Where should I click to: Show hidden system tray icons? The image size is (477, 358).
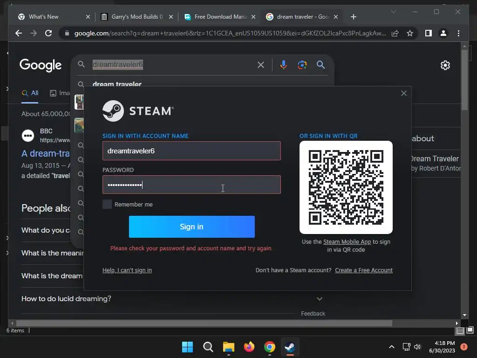point(392,347)
